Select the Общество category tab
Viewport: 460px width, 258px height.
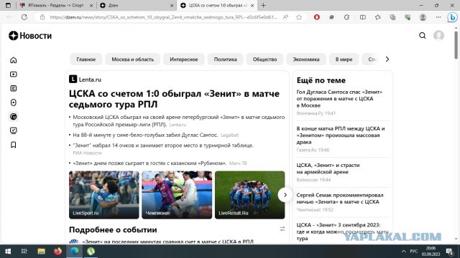coord(265,59)
